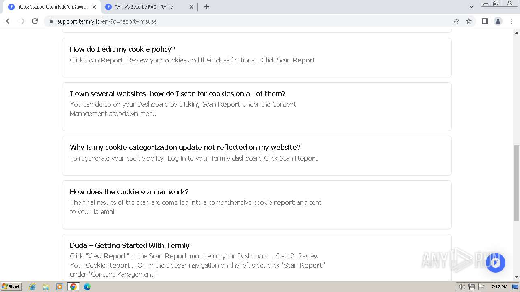Viewport: 520px width, 292px height.
Task: Select the support.termly.io search results tab
Action: (52, 7)
